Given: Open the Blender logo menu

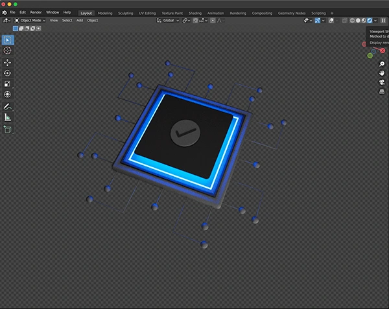Looking at the screenshot, I should [x=5, y=12].
